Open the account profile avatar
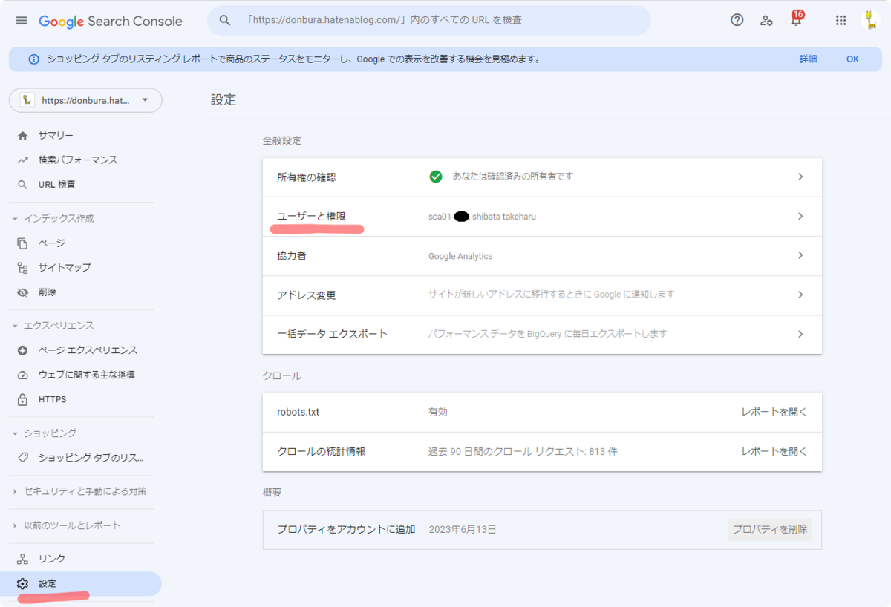 coord(871,20)
